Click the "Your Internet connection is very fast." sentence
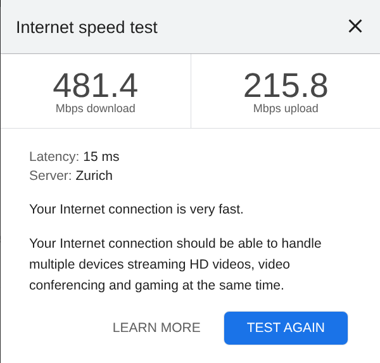380x363 pixels. click(136, 209)
